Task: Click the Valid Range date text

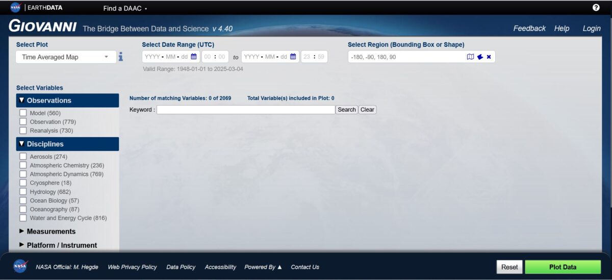Action: (193, 69)
